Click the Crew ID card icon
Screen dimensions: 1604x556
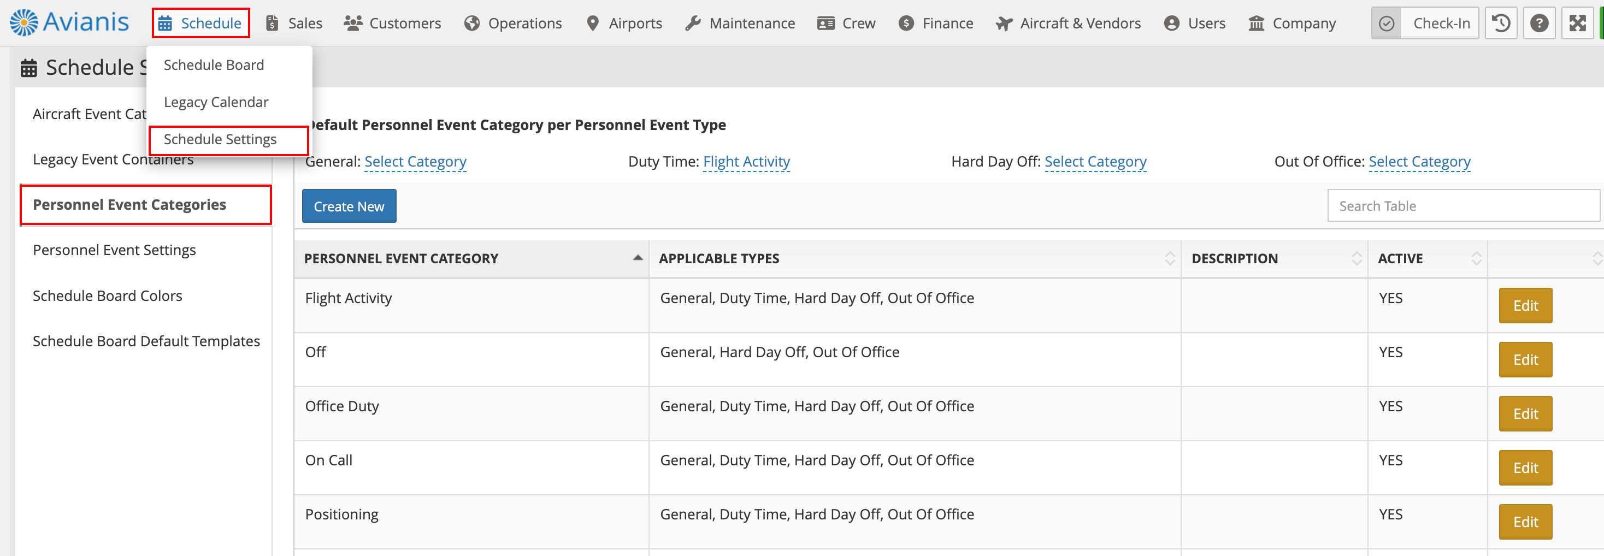pos(825,23)
